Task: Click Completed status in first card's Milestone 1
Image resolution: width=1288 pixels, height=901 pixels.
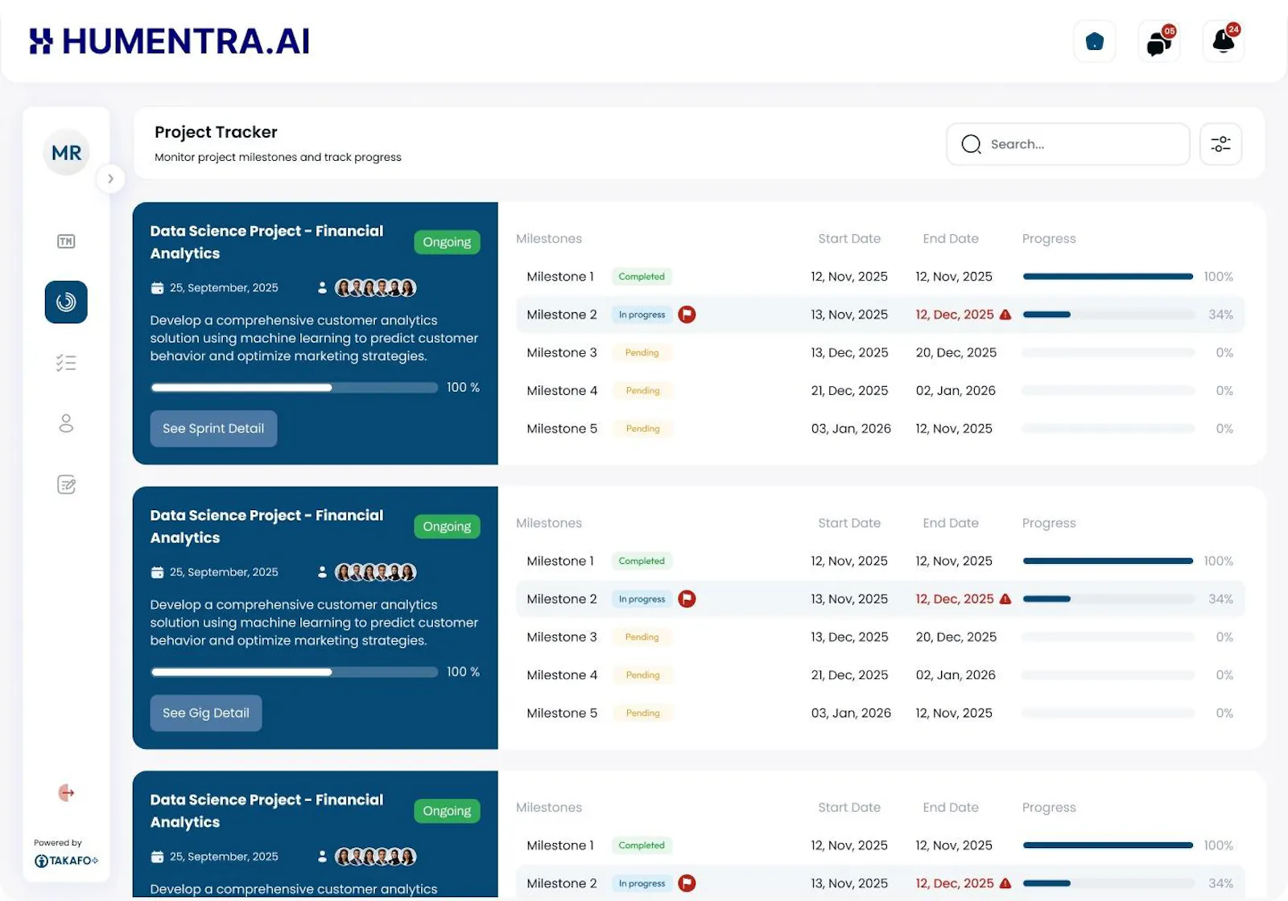Action: coord(642,277)
